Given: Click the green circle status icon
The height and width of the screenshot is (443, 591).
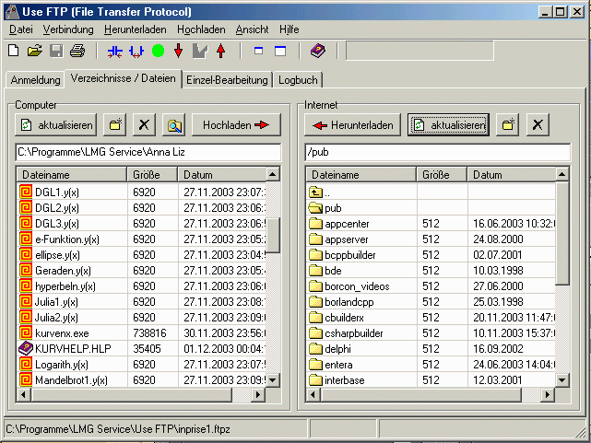Looking at the screenshot, I should point(158,51).
